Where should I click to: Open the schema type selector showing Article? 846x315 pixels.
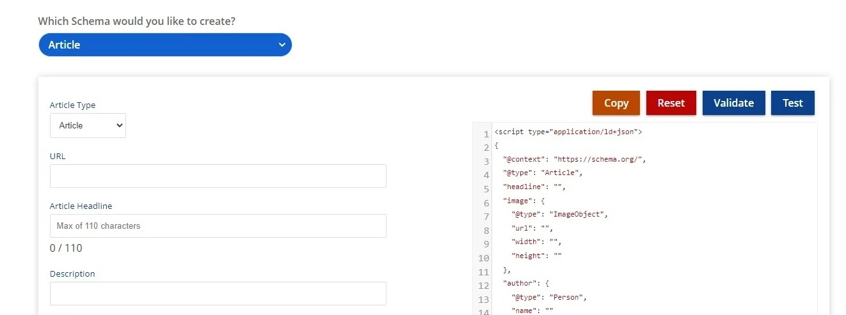pos(165,45)
